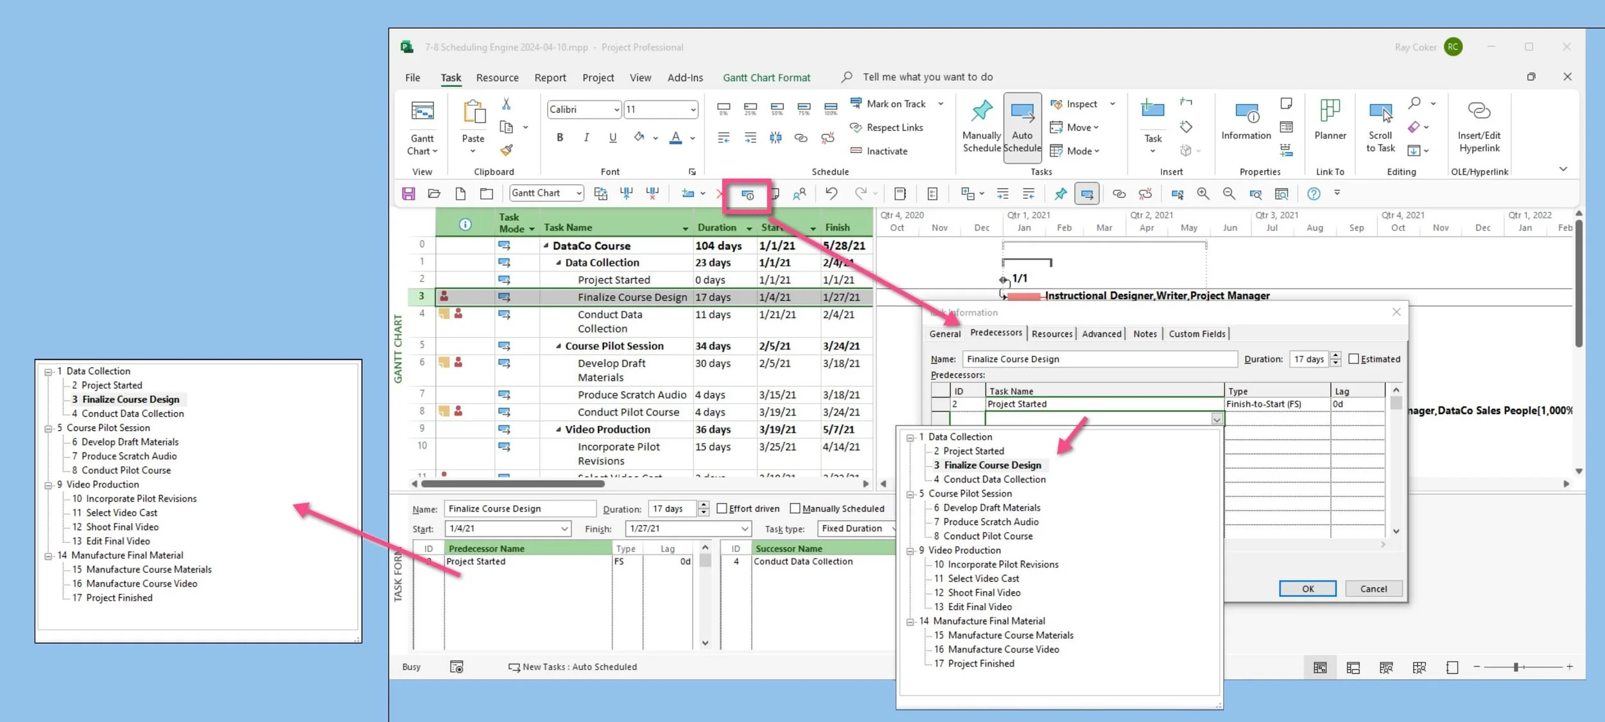Click the Underline formatting icon
The image size is (1605, 722).
pos(612,137)
